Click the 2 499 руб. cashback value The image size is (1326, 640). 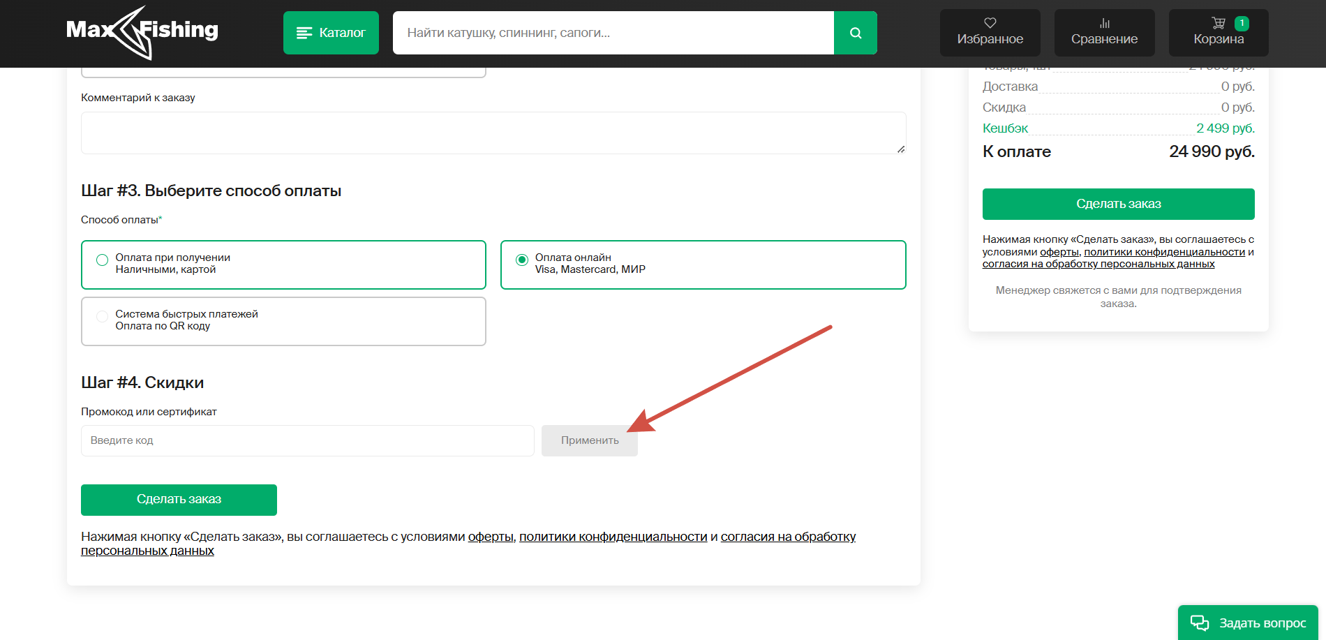coord(1226,128)
